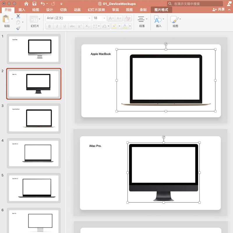
Task: Open the Arial font name dropdown
Action: click(x=89, y=18)
